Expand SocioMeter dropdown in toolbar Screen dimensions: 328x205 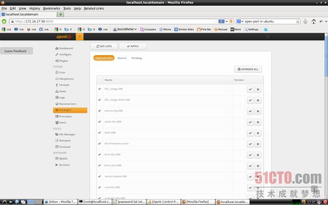click(125, 29)
